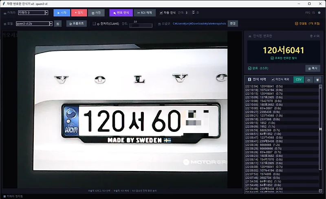Select history row [22:08:51] 64루1852
This screenshot has height=199, width=326.
[x=282, y=134]
